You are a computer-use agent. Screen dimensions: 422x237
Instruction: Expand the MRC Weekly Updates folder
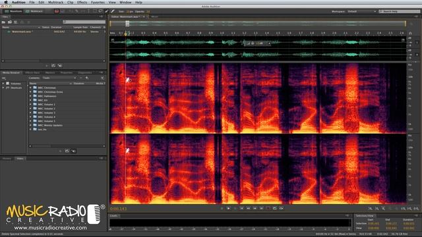pyautogui.click(x=30, y=125)
